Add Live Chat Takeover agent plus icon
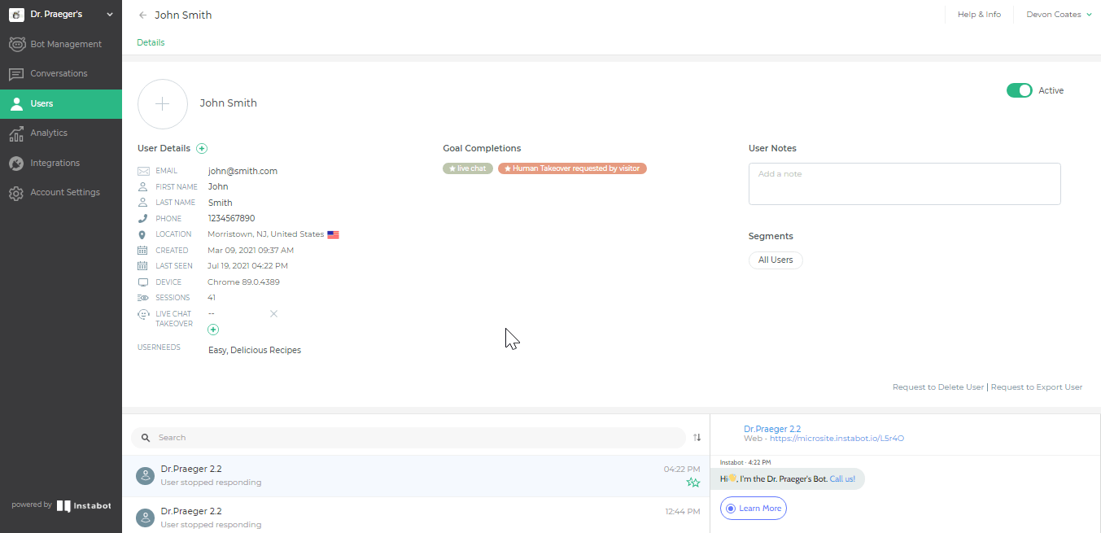Screen dimensions: 1101x533 pyautogui.click(x=213, y=330)
